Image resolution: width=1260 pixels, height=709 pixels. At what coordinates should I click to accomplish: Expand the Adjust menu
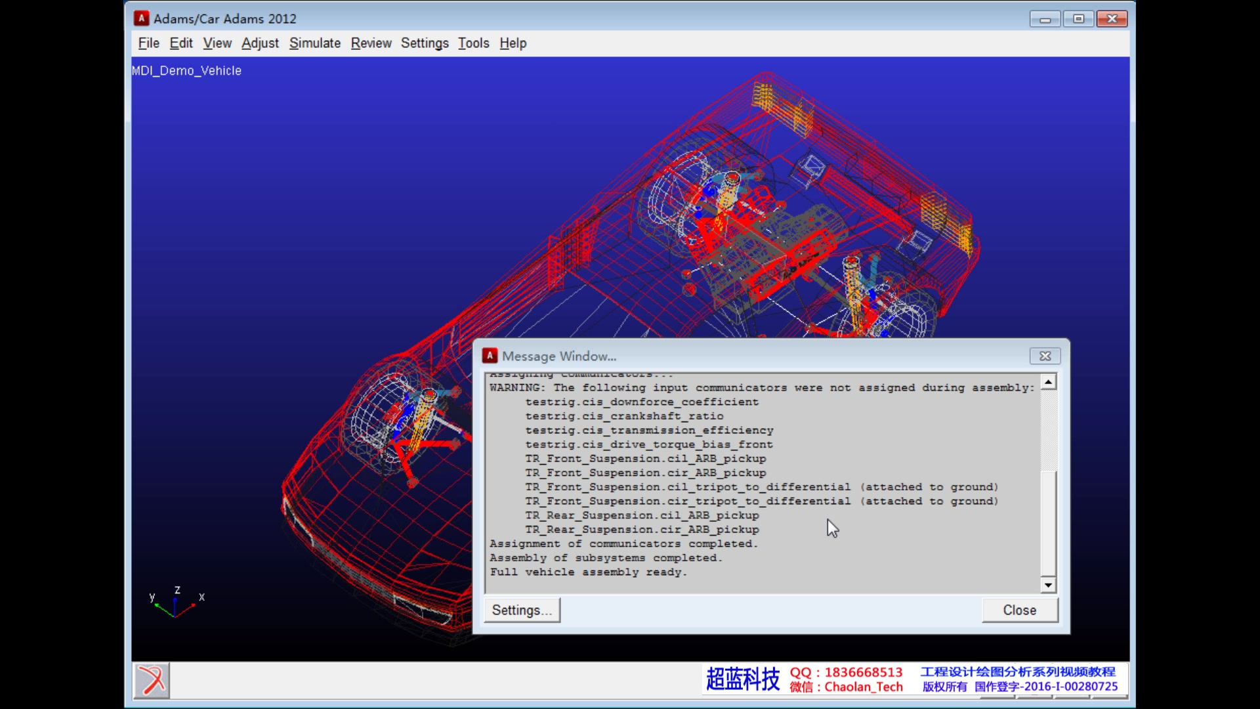point(260,43)
